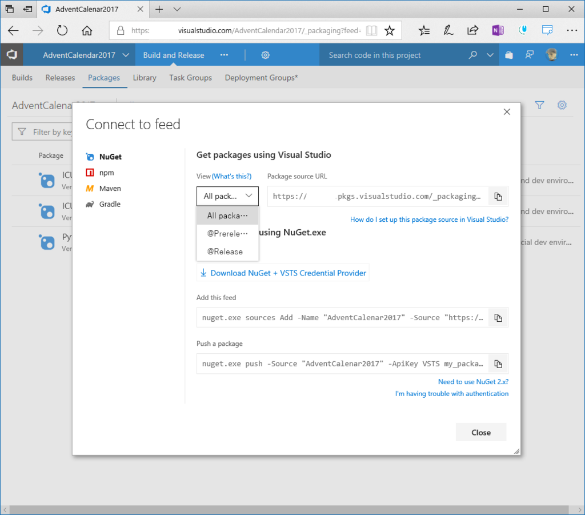Open the Build and Release hub
Image resolution: width=585 pixels, height=515 pixels.
pos(174,55)
